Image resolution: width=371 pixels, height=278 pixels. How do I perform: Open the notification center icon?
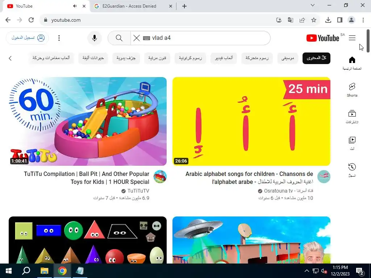(359, 271)
